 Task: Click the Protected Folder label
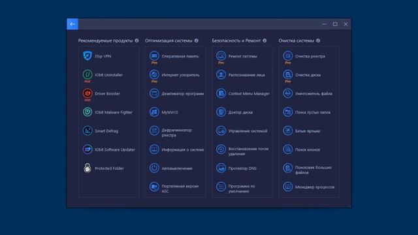click(x=109, y=168)
